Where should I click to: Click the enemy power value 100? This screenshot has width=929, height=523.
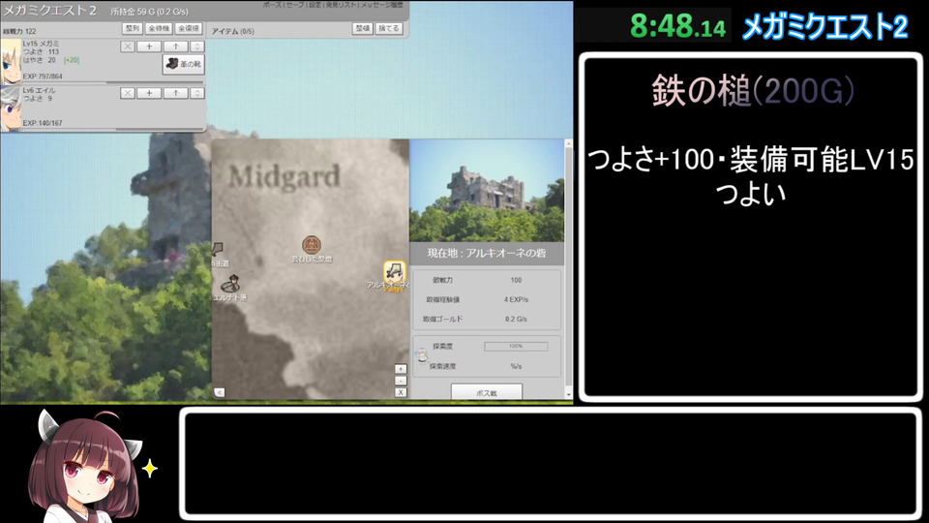516,280
